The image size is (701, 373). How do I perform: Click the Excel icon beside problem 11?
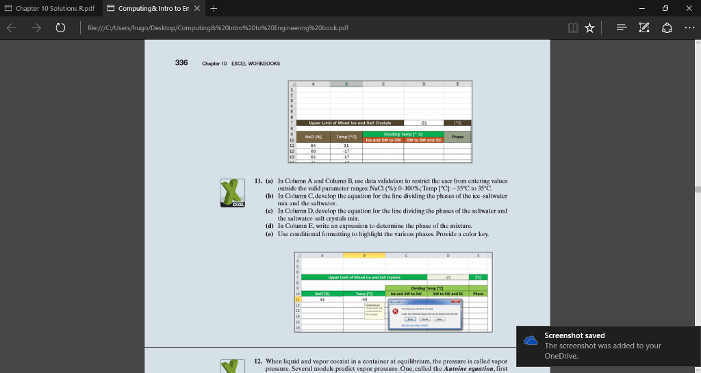tap(233, 192)
